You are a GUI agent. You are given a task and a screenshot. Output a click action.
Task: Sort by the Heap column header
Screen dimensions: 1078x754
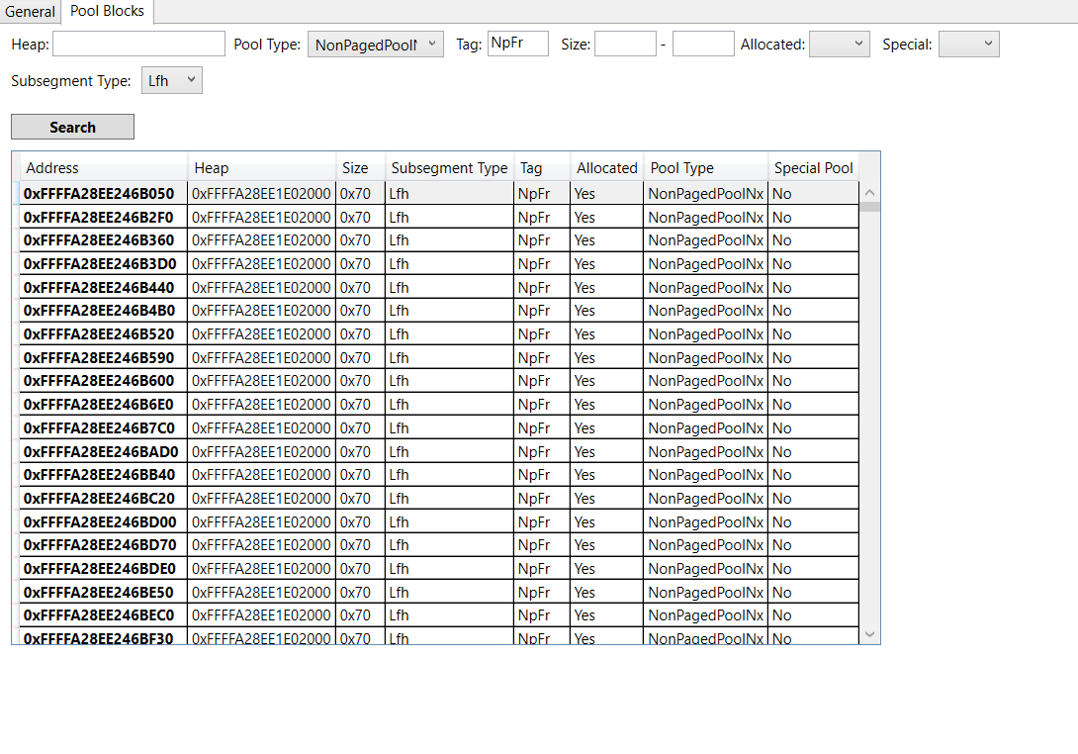click(x=261, y=168)
